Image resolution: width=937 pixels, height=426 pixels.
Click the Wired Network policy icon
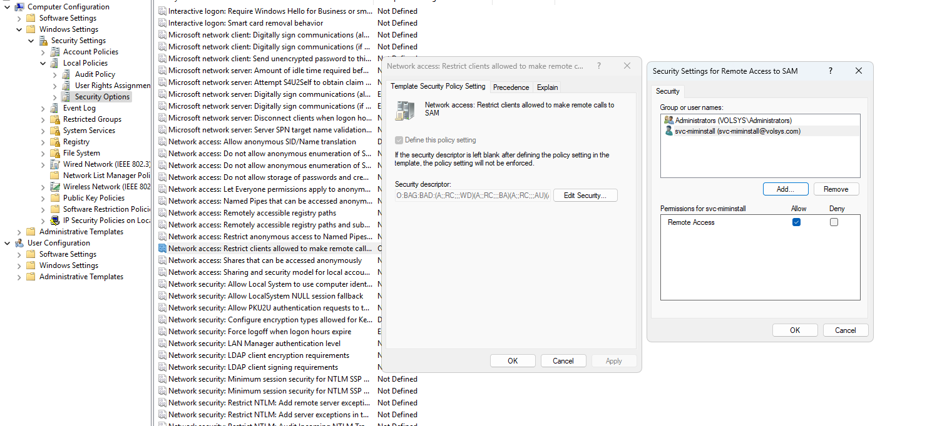pyautogui.click(x=55, y=164)
